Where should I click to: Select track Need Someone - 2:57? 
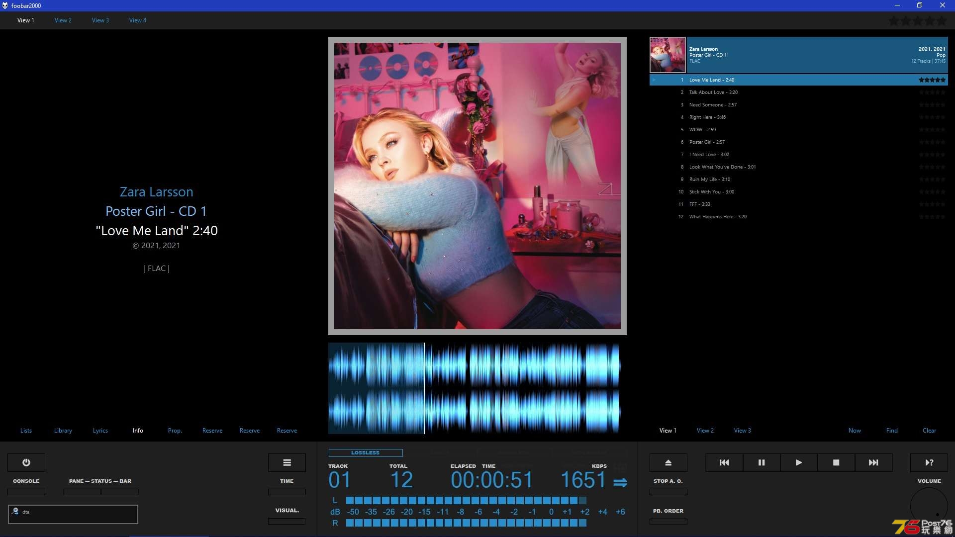click(799, 105)
